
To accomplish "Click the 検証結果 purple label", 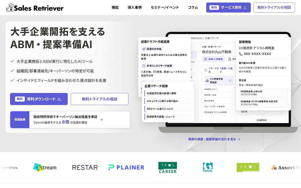I will pyautogui.click(x=20, y=120).
